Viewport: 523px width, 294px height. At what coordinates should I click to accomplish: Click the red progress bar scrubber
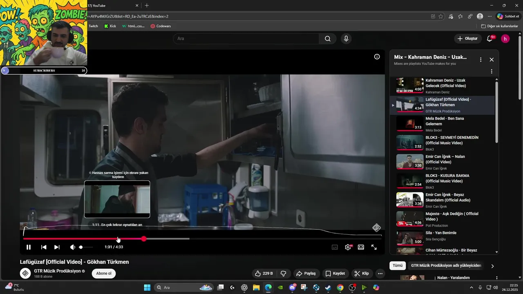(x=144, y=238)
